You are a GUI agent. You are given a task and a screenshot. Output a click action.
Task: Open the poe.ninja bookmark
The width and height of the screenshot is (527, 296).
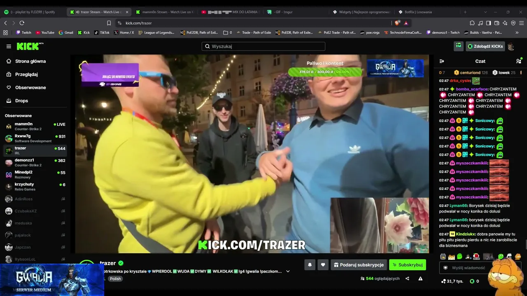tap(370, 32)
